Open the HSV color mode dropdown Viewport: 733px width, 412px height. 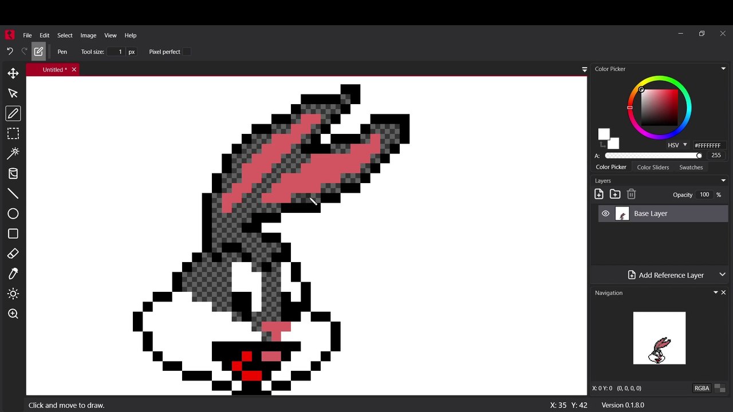point(677,145)
